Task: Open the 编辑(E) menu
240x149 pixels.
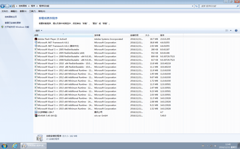Action: coord(14,11)
